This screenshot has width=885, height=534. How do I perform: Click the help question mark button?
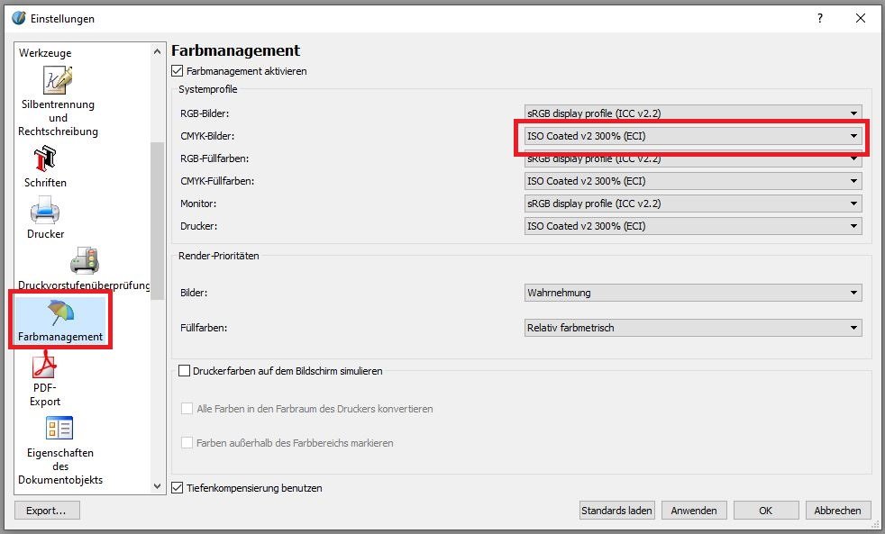819,18
